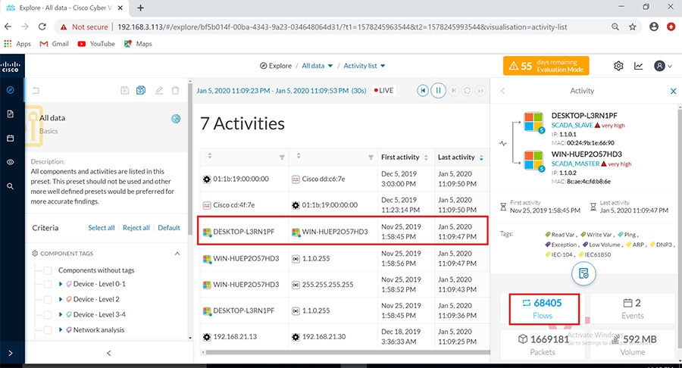Click the back arrow icon above All data

[x=36, y=90]
